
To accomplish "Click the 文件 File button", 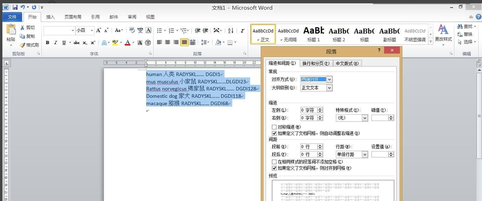I will 12,17.
